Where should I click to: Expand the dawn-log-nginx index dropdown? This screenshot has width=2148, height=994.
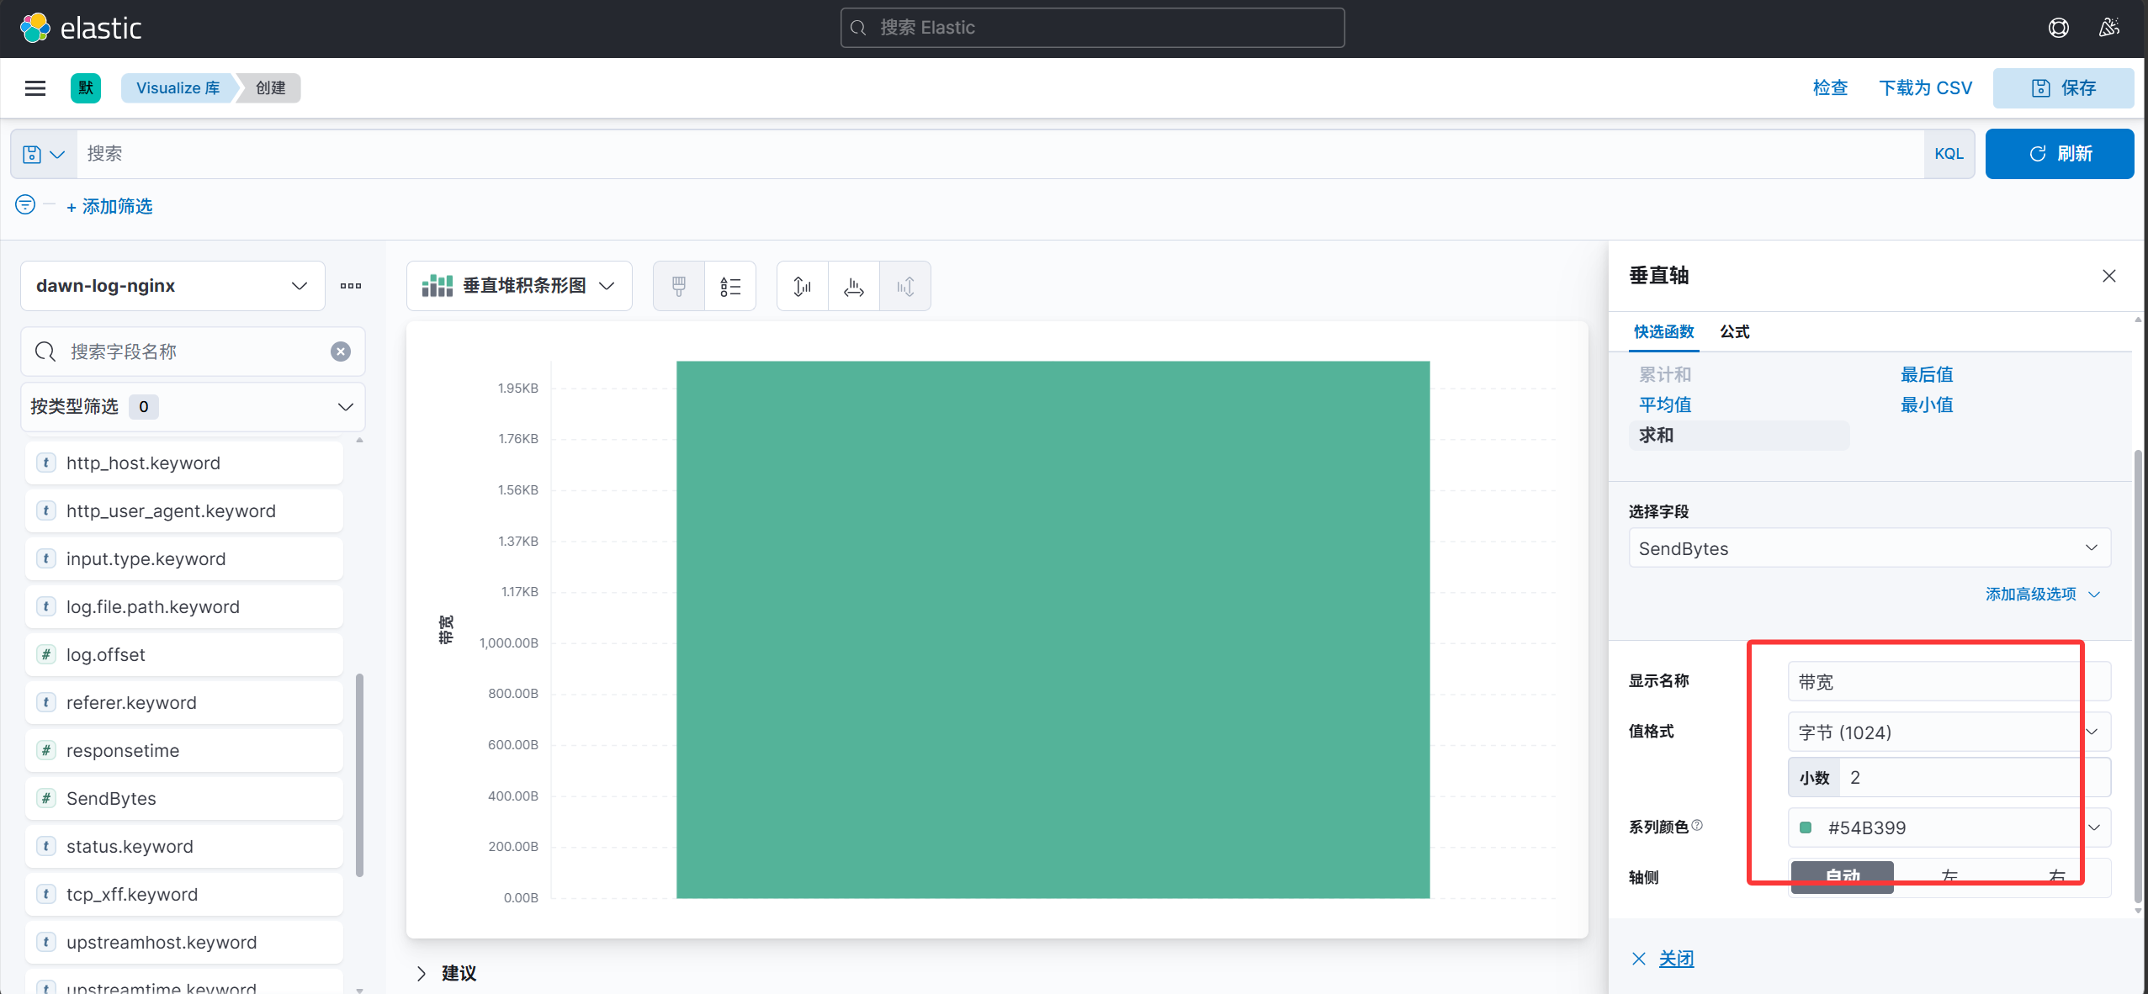tap(172, 286)
